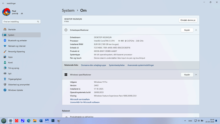Image resolution: width=220 pixels, height=124 pixels.
Task: Click the Windows logo icon beside Windows-specifikationer
Action: pos(66,75)
